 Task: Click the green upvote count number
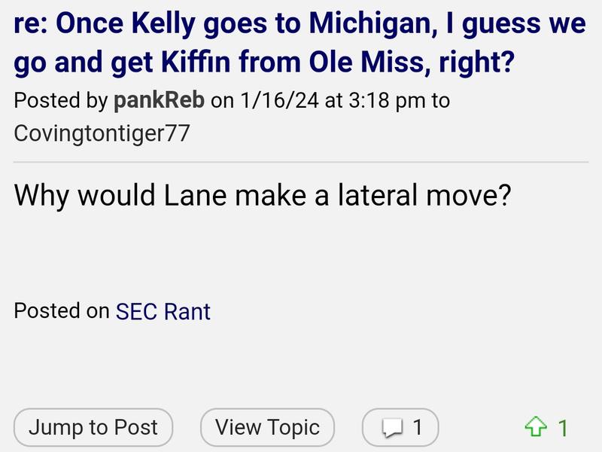(x=562, y=429)
